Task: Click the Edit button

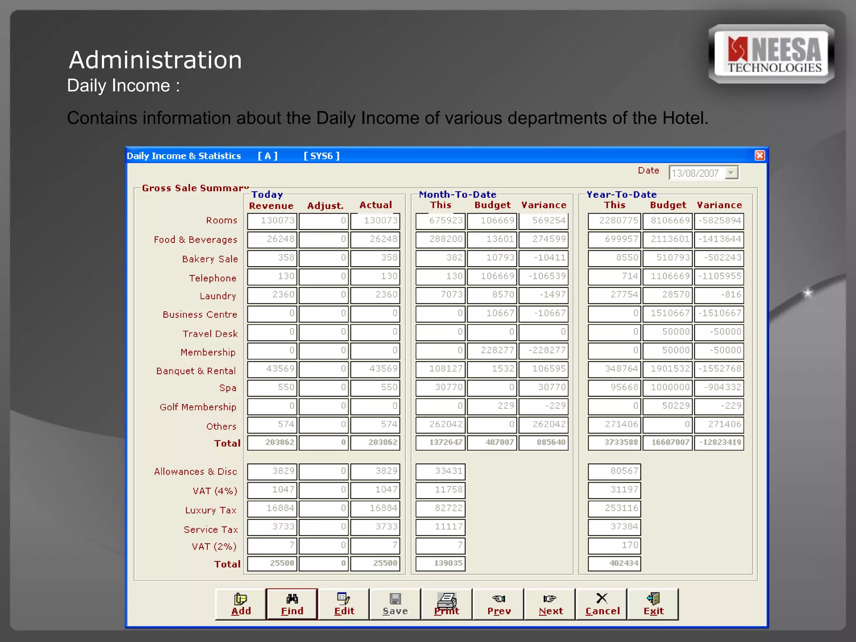Action: click(344, 604)
